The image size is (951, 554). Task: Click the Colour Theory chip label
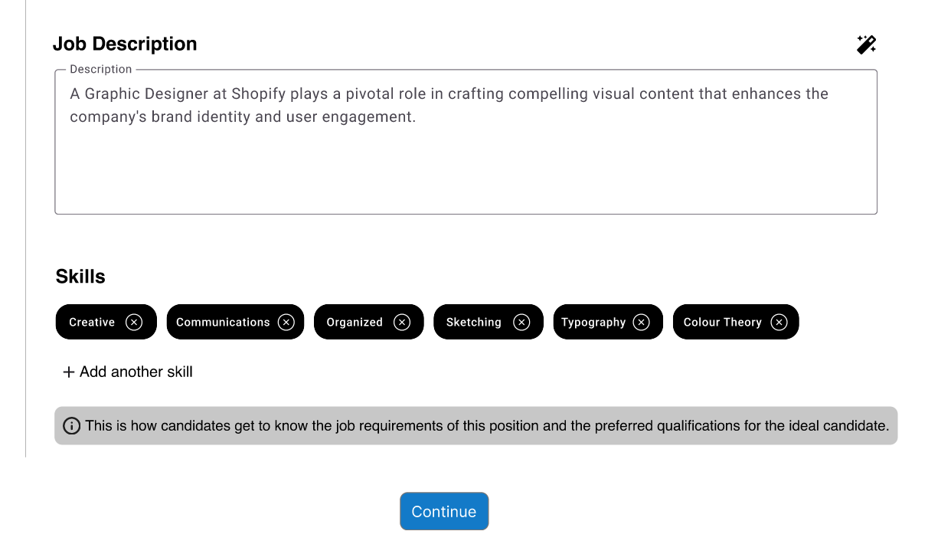[722, 323]
